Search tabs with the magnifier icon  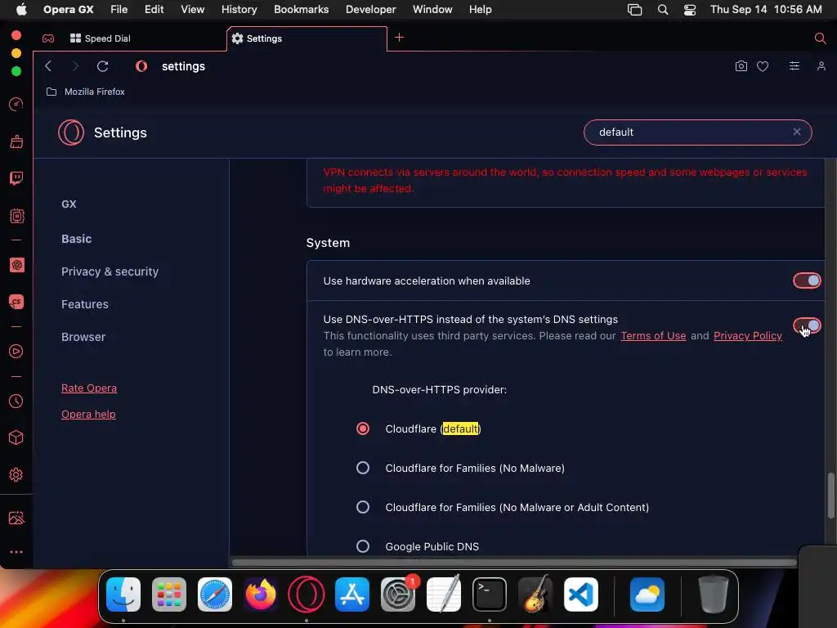pos(820,38)
